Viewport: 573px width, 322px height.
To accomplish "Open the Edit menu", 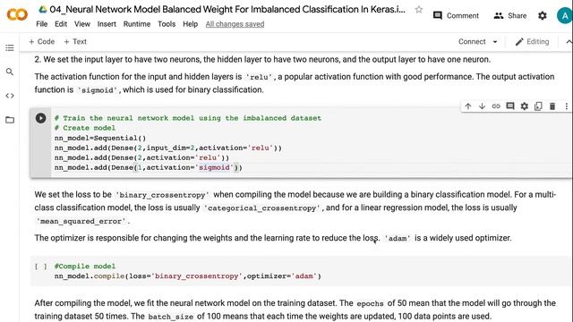I will [61, 24].
